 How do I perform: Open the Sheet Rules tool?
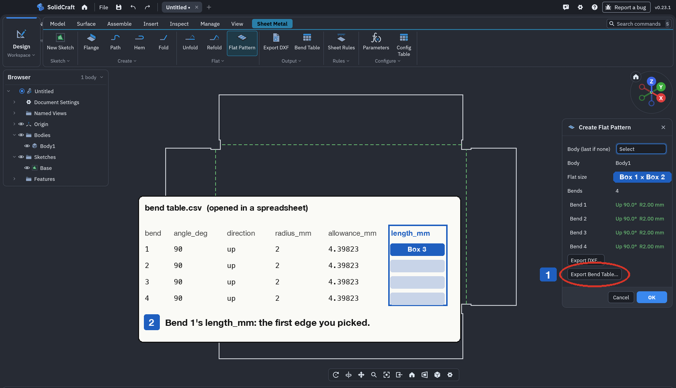tap(341, 42)
